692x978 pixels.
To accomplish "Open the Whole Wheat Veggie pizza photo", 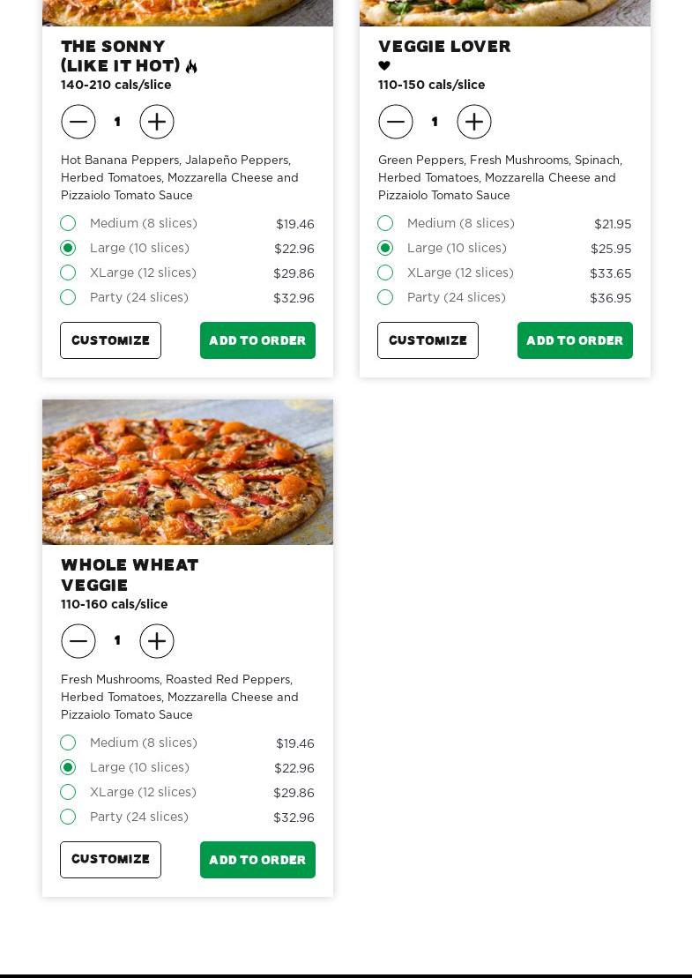I will click(x=188, y=472).
